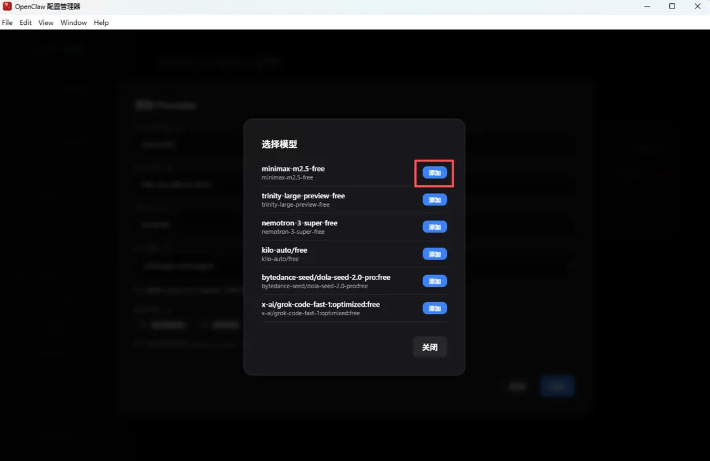This screenshot has height=461, width=710.
Task: Open the Help menu
Action: point(101,22)
